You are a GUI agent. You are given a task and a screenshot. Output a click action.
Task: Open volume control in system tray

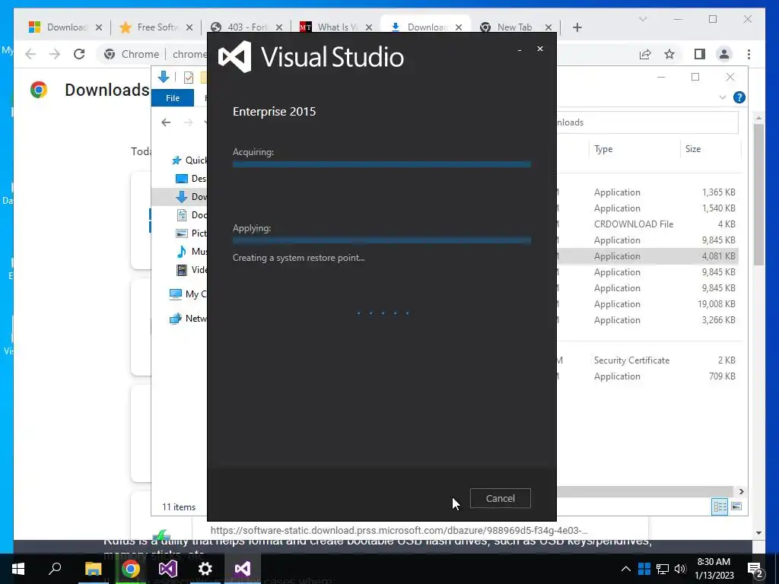tap(681, 569)
